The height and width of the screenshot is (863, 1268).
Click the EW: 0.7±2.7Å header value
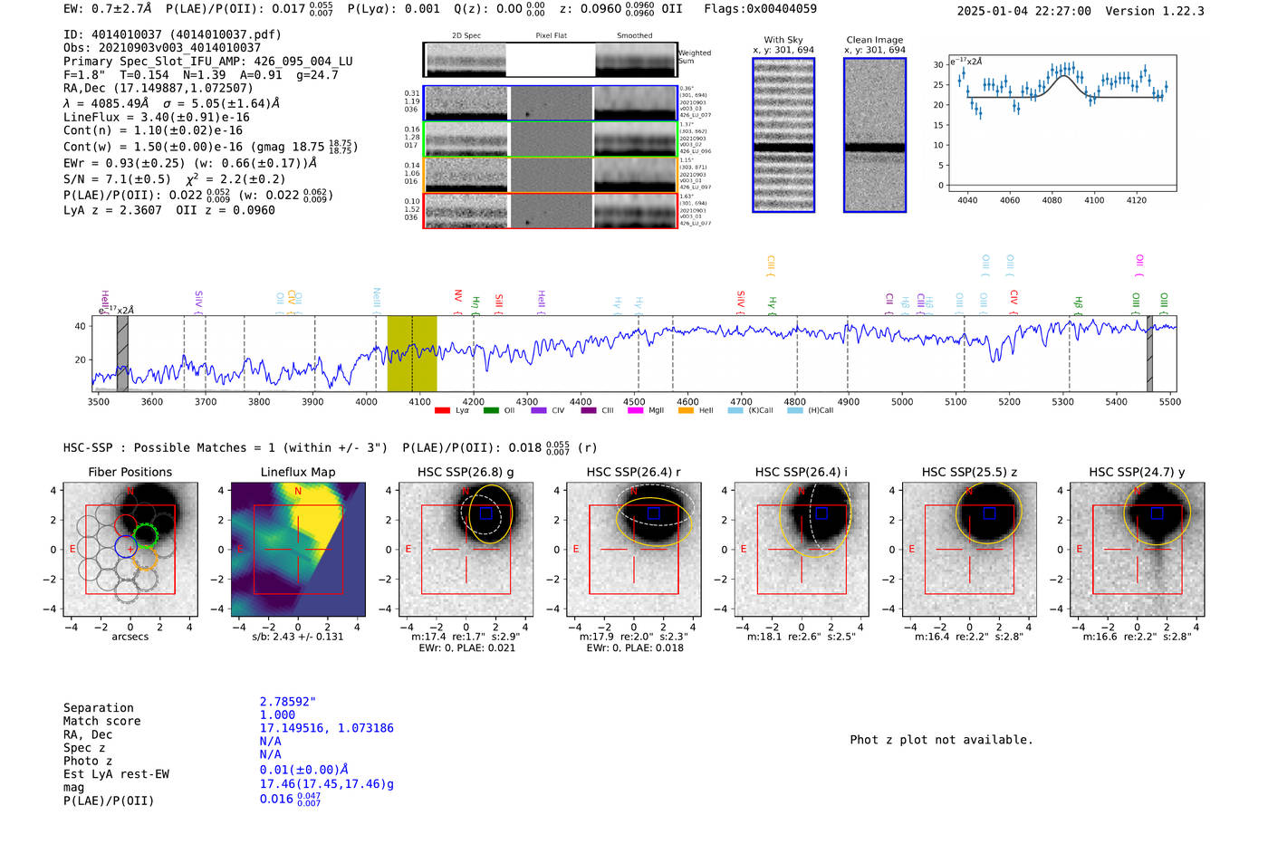point(107,8)
